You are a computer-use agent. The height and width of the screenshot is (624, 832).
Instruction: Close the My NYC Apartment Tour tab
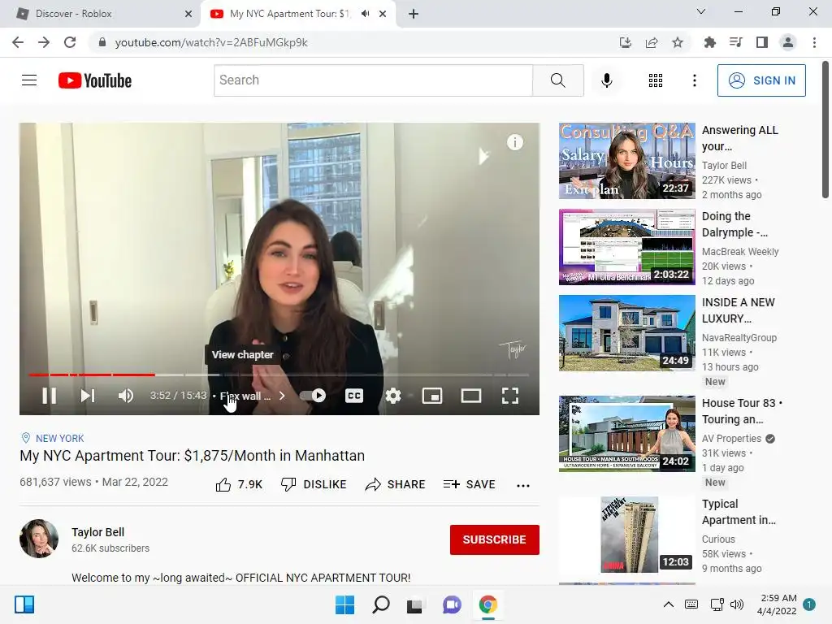point(383,14)
